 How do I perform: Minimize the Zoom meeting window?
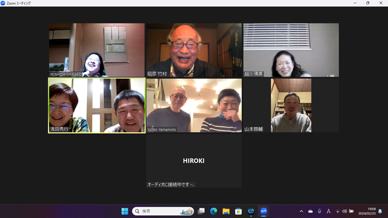point(355,3)
